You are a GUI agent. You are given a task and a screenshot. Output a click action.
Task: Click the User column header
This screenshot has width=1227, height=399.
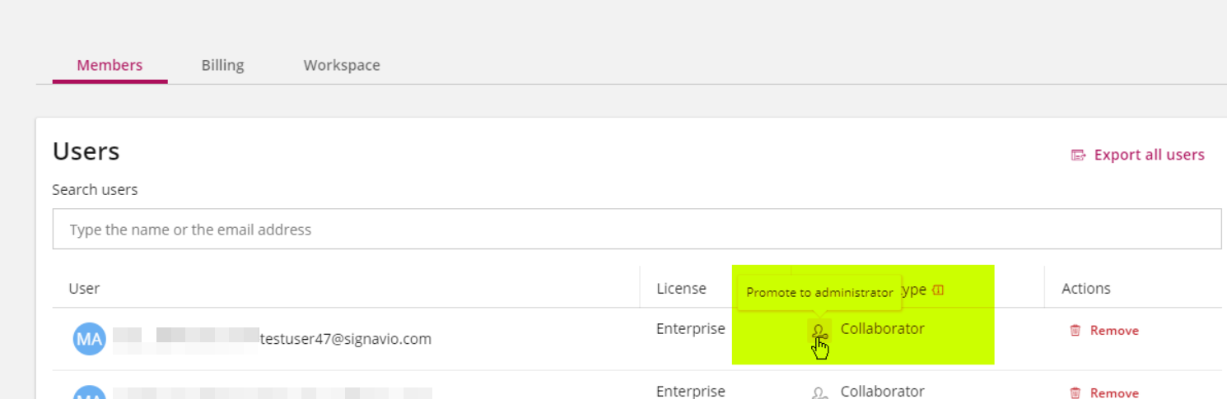point(84,289)
